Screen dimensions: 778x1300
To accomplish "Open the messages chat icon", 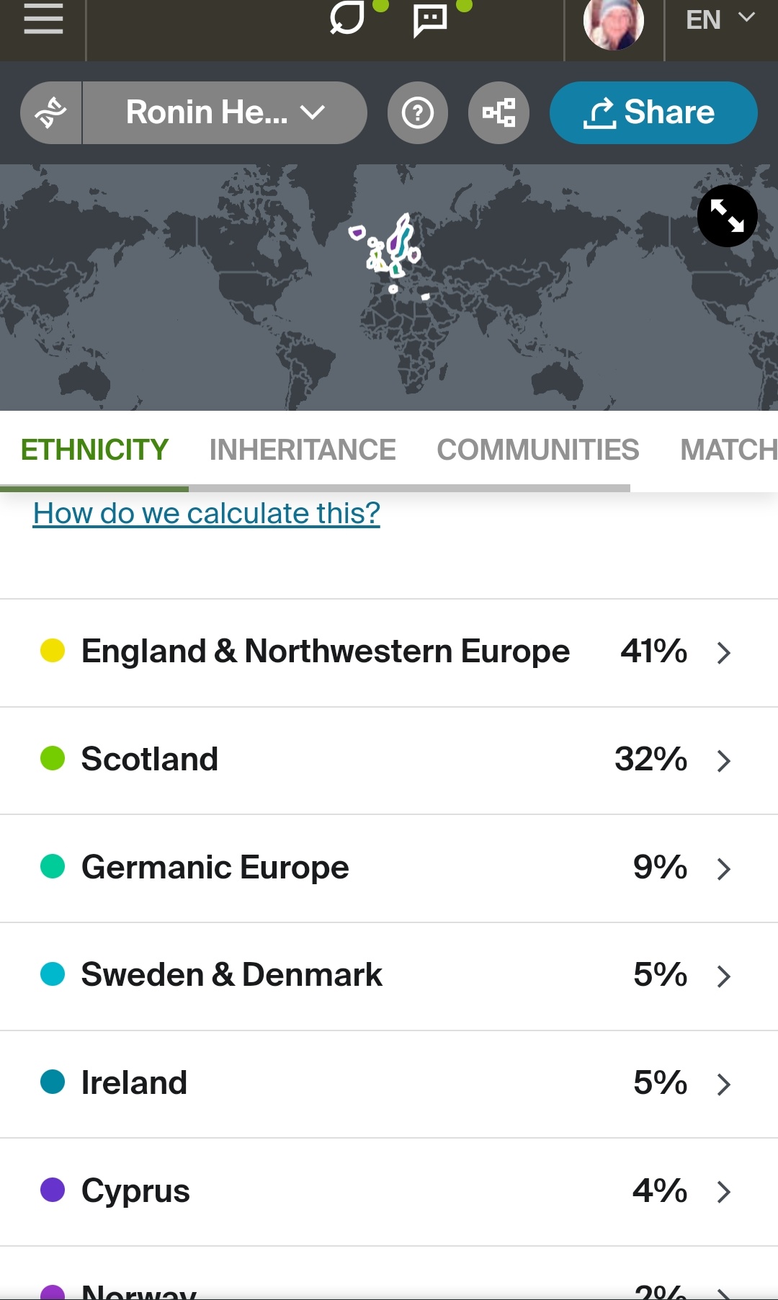I will click(430, 20).
